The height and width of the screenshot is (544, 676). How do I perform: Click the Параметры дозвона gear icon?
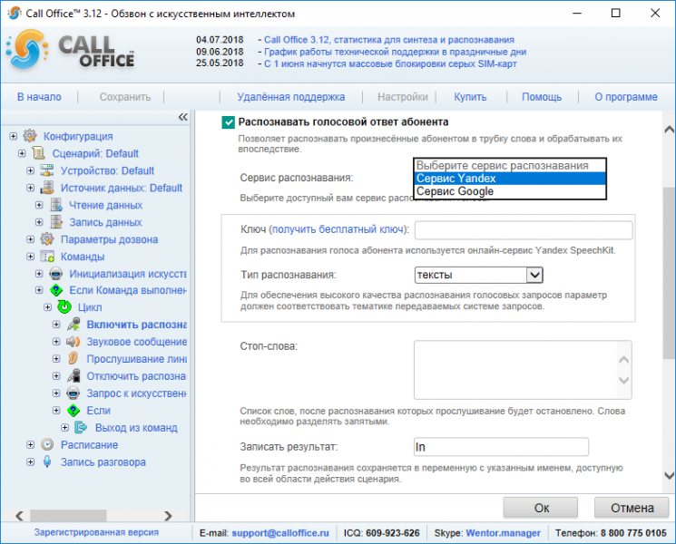(x=47, y=239)
